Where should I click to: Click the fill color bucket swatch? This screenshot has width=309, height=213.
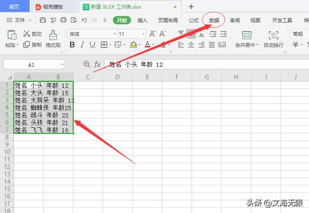pyautogui.click(x=133, y=45)
